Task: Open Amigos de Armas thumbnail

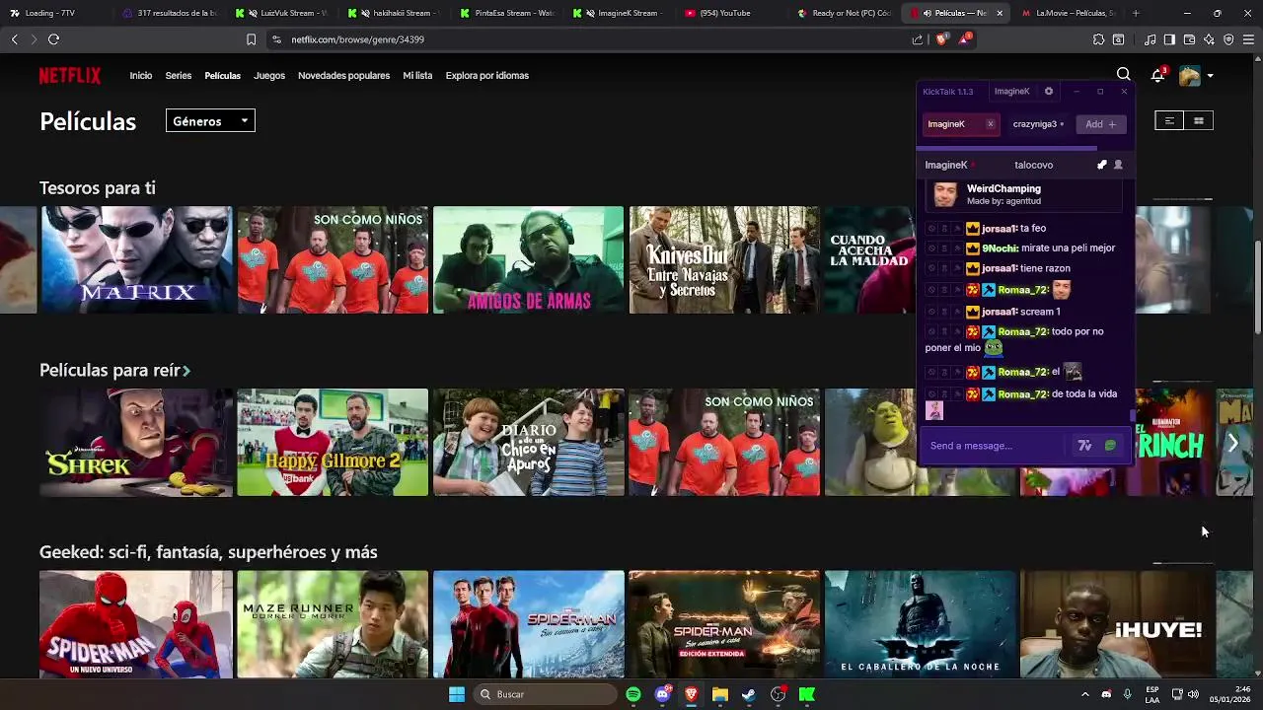Action: tap(528, 259)
